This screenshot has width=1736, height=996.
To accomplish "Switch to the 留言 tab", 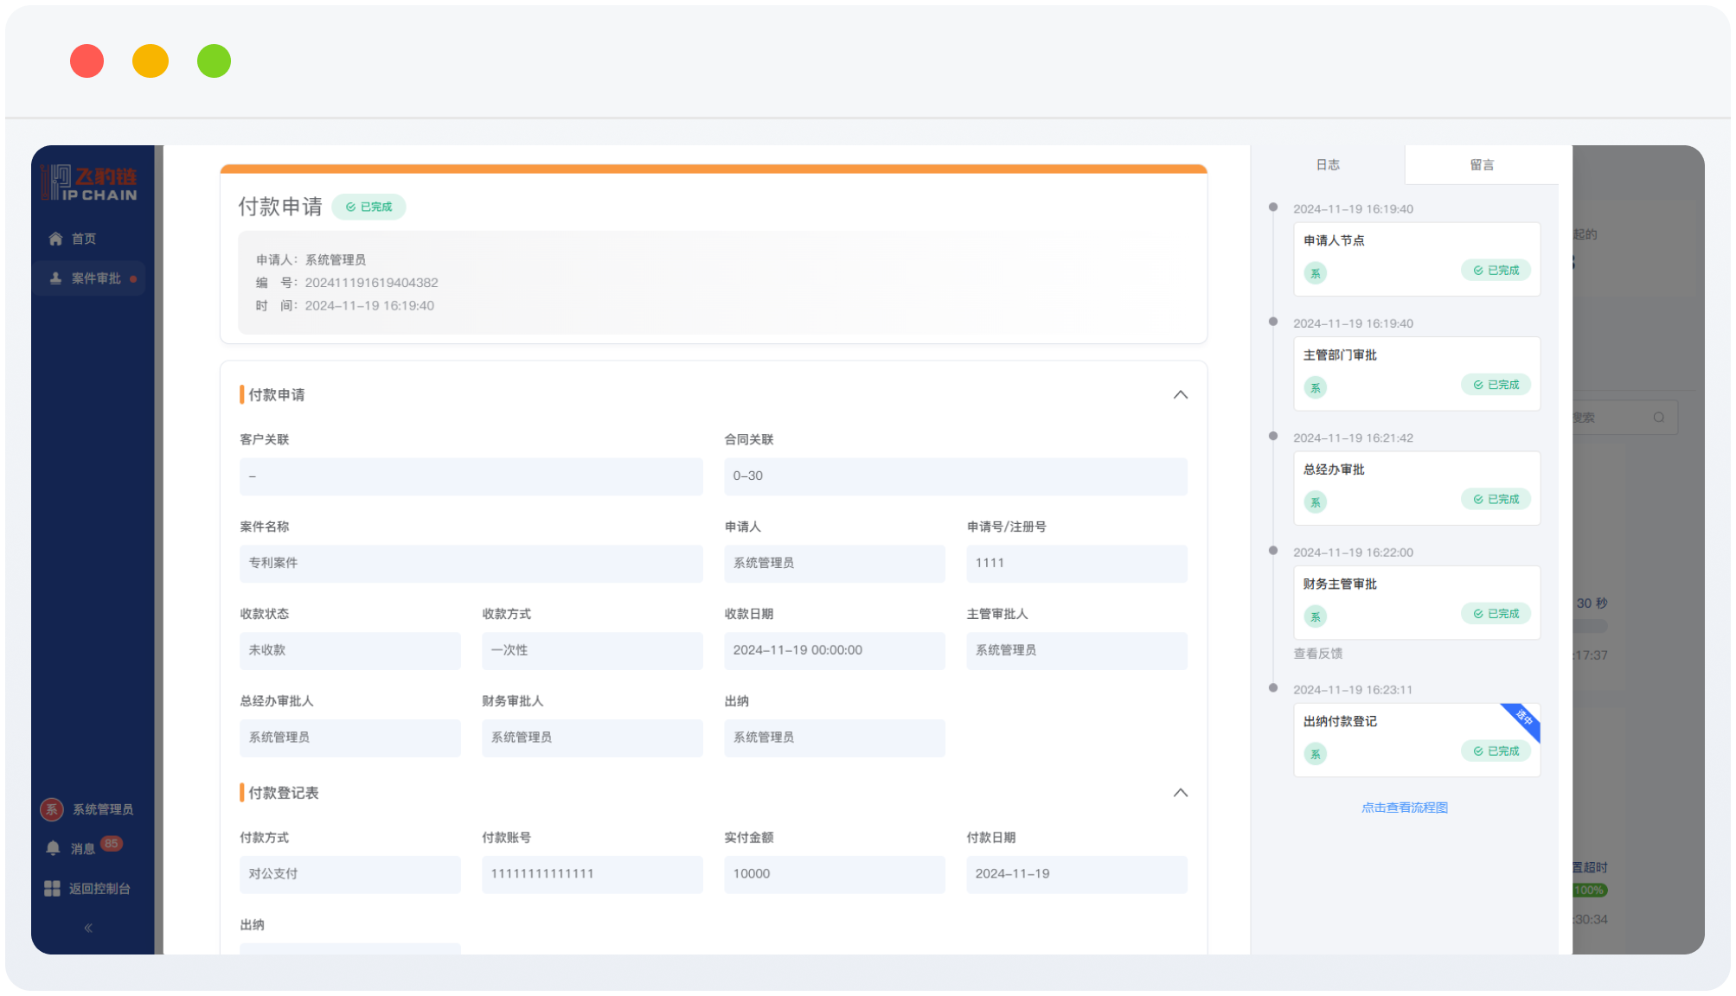I will click(x=1482, y=165).
